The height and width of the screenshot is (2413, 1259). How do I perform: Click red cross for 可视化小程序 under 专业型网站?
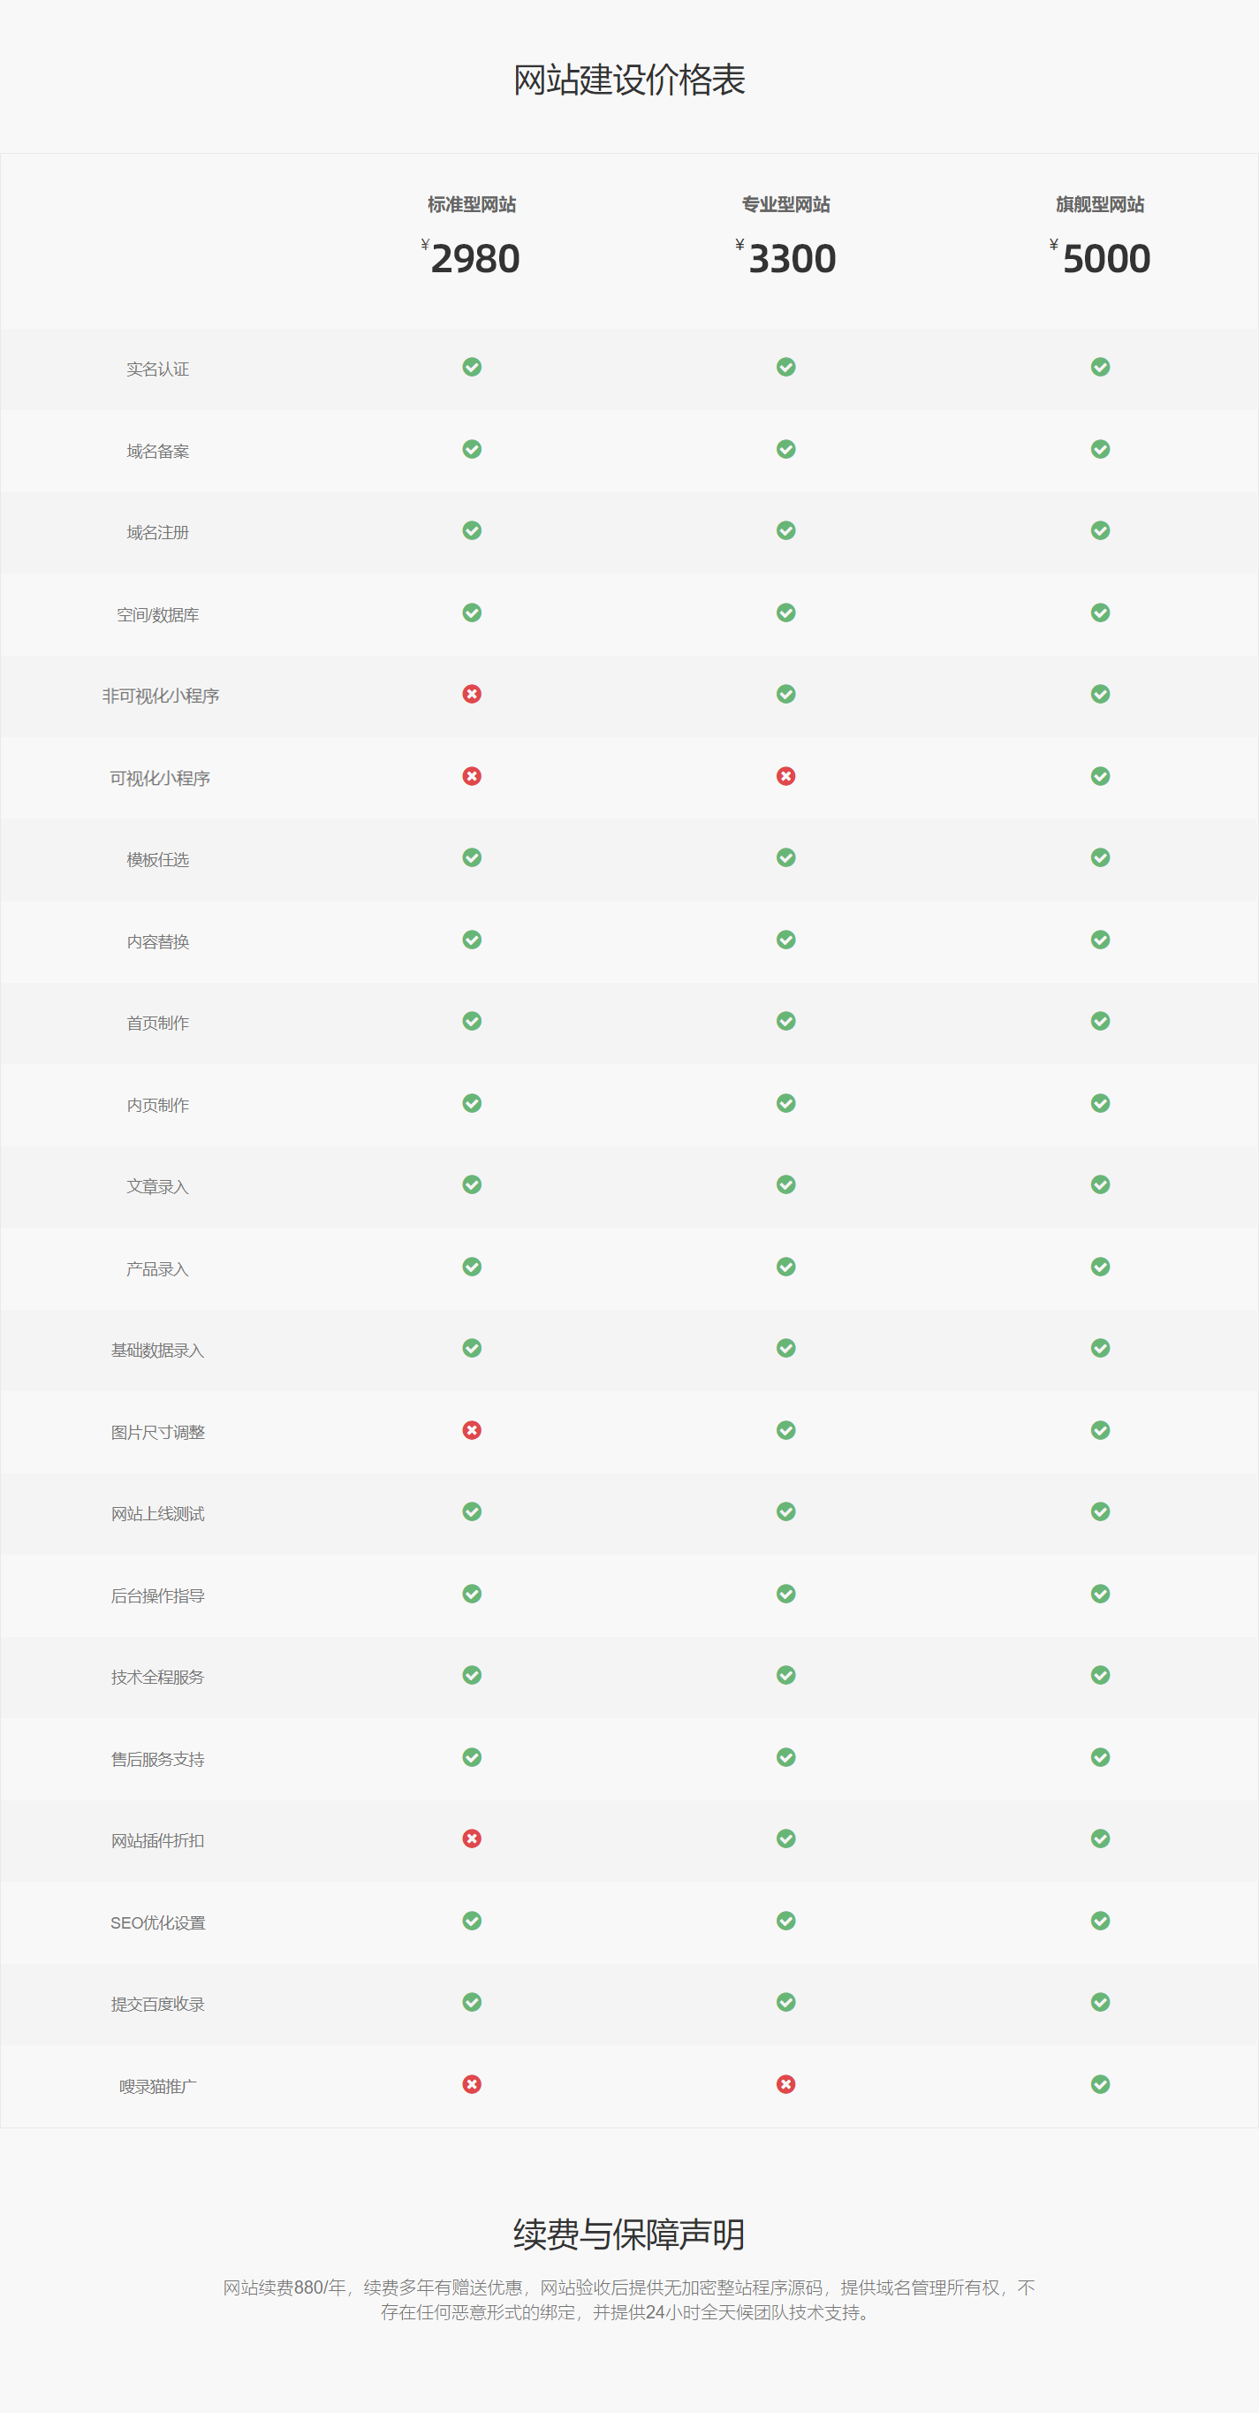point(786,776)
